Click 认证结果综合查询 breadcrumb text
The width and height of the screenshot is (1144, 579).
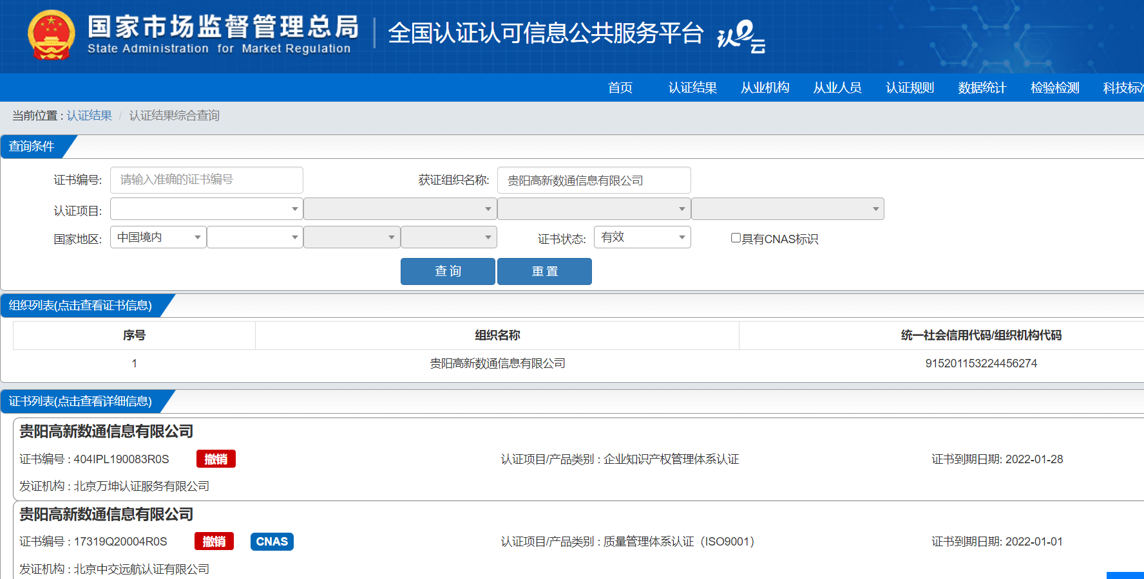coord(174,115)
